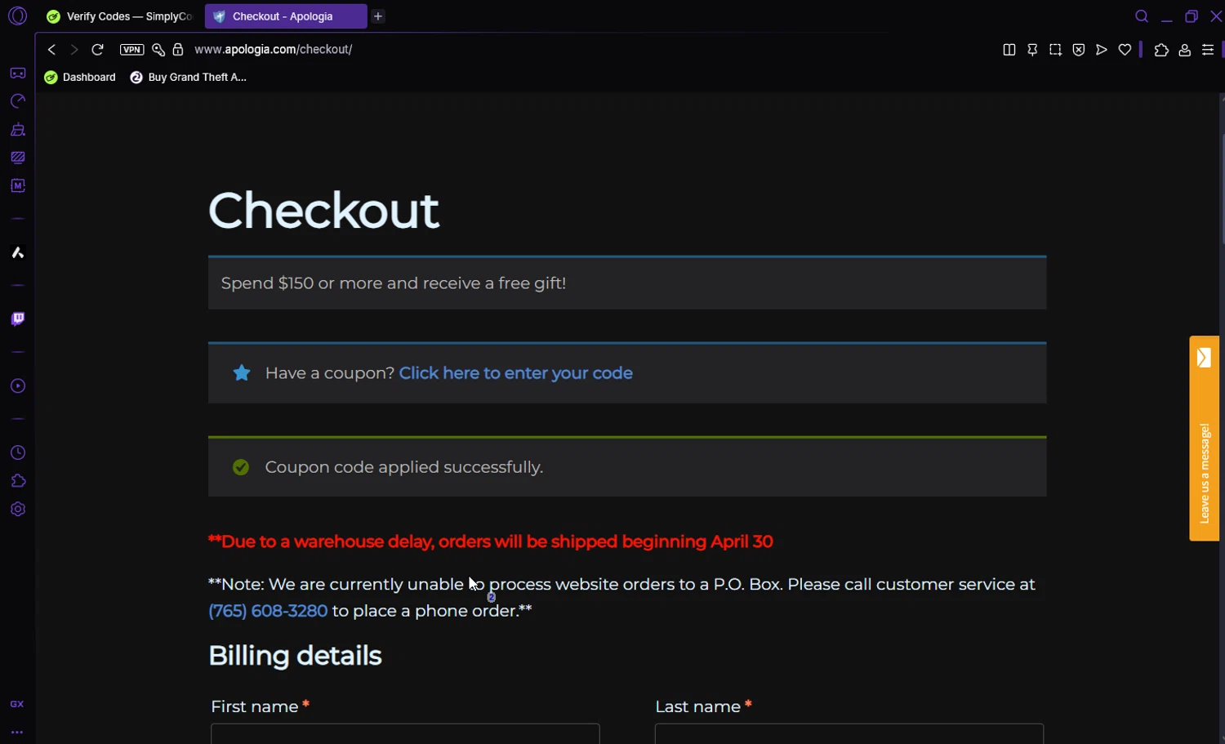The image size is (1225, 744).
Task: Click the GX badge at sidebar bottom
Action: pos(17,704)
